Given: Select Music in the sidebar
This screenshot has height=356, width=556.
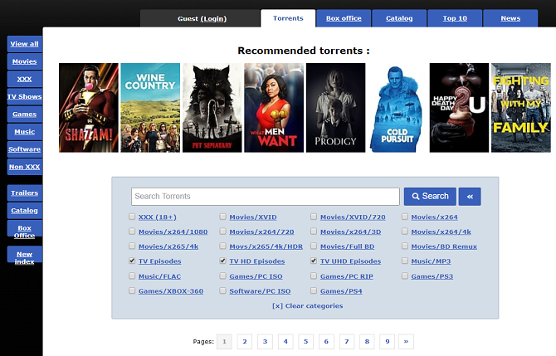Looking at the screenshot, I should 24,132.
